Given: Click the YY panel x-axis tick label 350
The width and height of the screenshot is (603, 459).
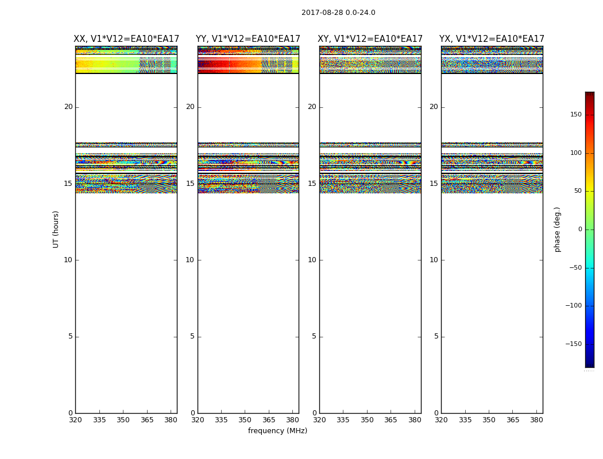Looking at the screenshot, I should pyautogui.click(x=245, y=420).
